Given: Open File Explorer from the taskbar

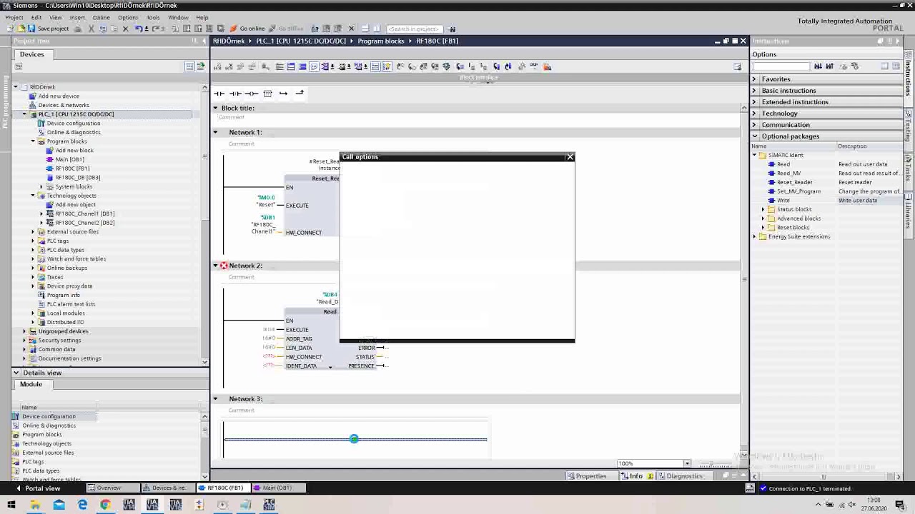Looking at the screenshot, I should point(35,505).
